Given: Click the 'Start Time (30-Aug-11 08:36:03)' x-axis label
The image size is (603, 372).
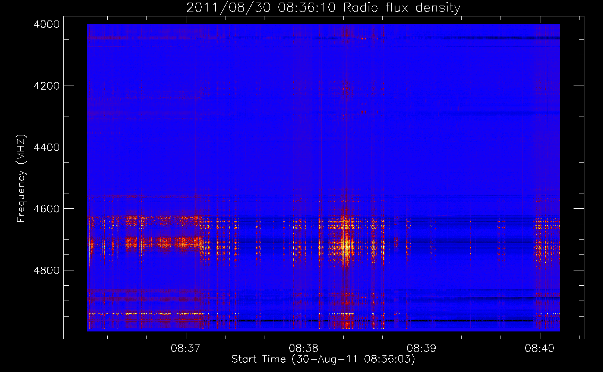Looking at the screenshot, I should click(x=323, y=359).
